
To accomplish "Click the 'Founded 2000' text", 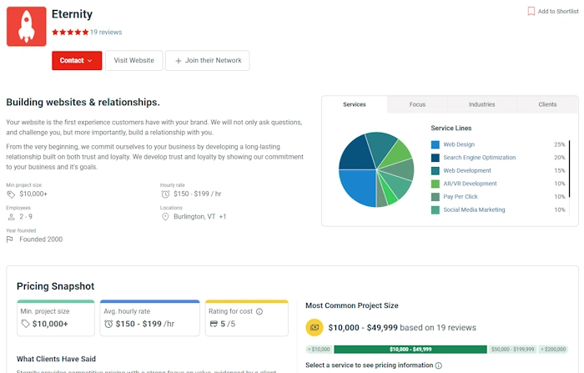I will [x=41, y=239].
